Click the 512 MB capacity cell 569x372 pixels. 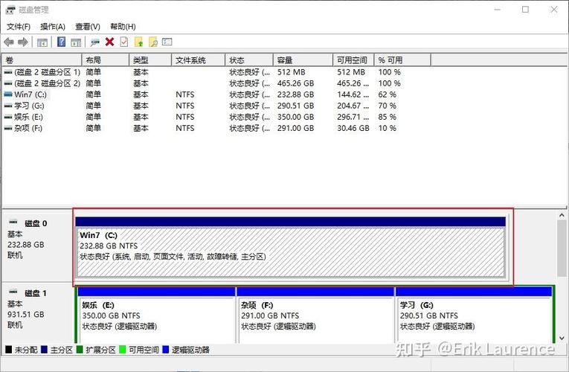[x=292, y=72]
